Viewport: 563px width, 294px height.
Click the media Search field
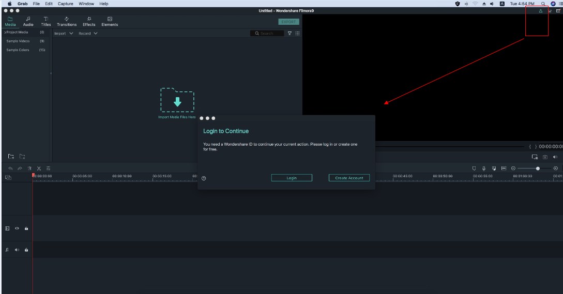coord(267,34)
